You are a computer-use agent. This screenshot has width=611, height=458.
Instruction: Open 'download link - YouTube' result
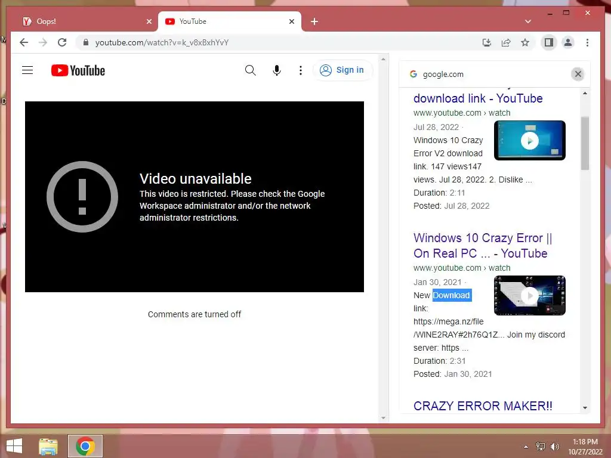pyautogui.click(x=478, y=98)
